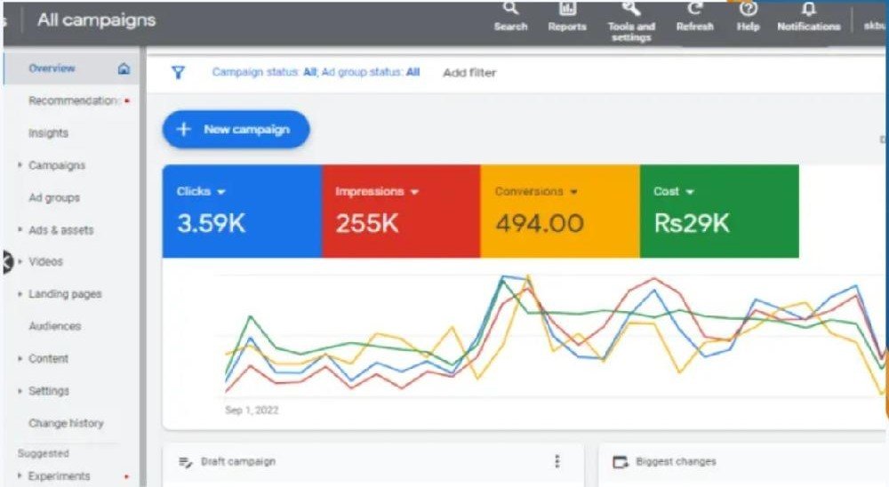Open the Help question mark icon

(749, 9)
